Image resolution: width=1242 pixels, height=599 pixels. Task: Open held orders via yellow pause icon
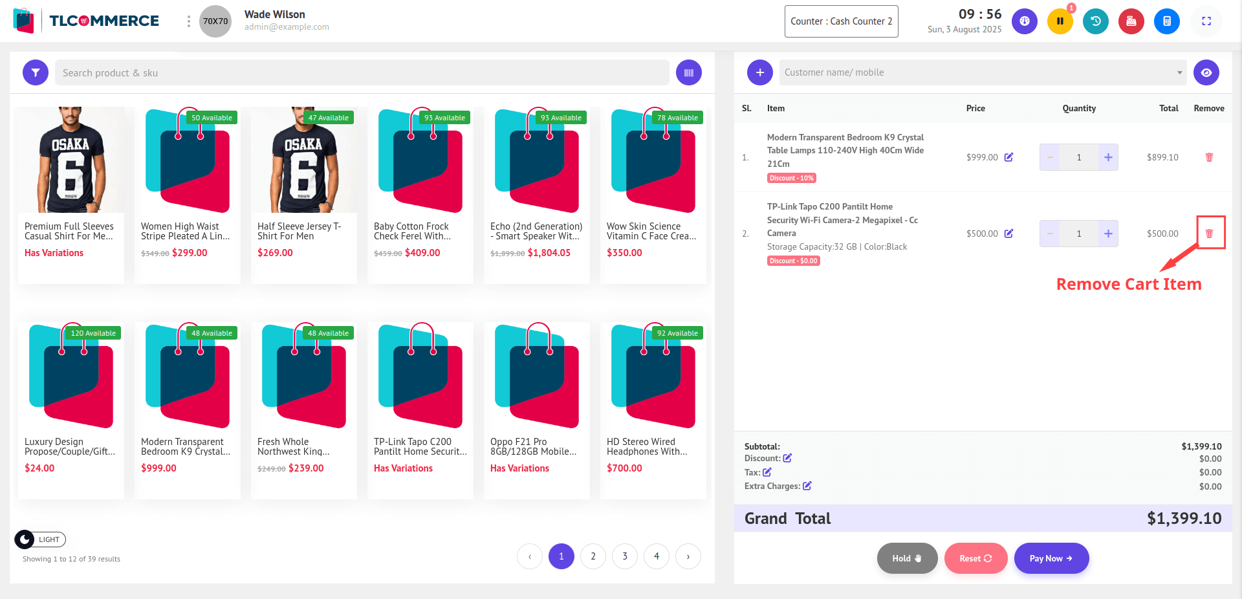[x=1060, y=21]
